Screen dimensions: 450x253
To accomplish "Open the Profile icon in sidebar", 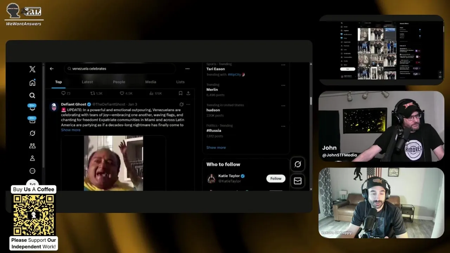I will 32,158.
